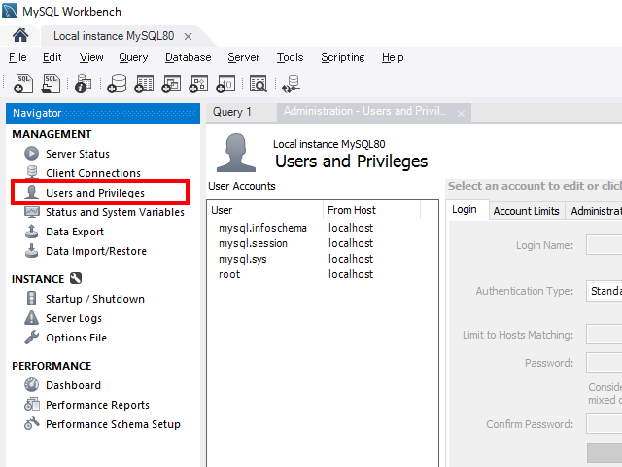The height and width of the screenshot is (467, 622).
Task: Open the object inspector toolbar icon
Action: tap(84, 85)
